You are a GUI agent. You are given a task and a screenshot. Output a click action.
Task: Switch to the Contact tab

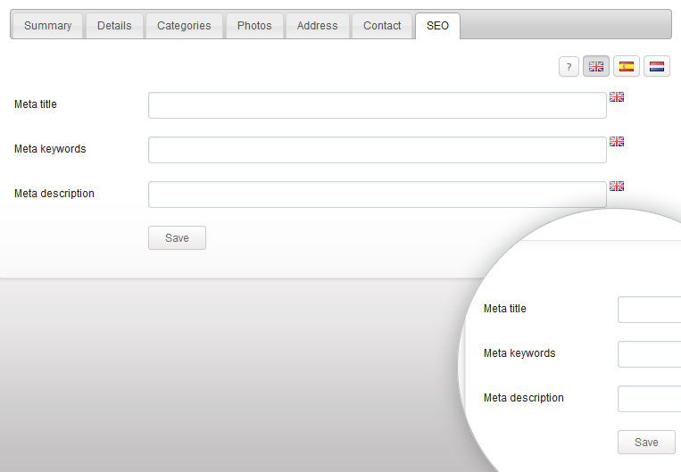[x=382, y=26]
